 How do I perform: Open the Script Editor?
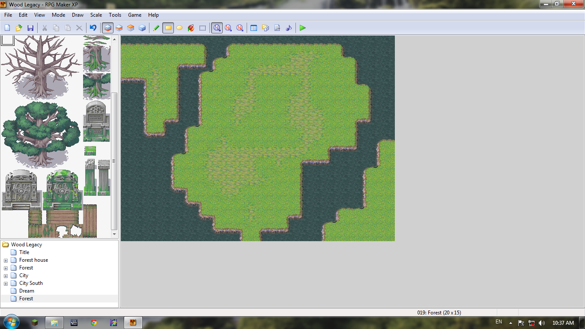pyautogui.click(x=277, y=28)
